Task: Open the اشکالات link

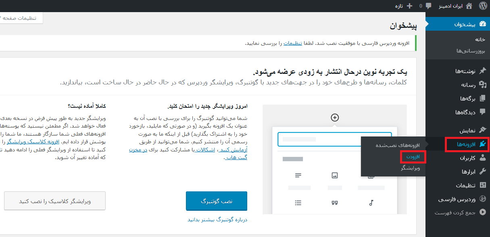Action: click(x=205, y=149)
